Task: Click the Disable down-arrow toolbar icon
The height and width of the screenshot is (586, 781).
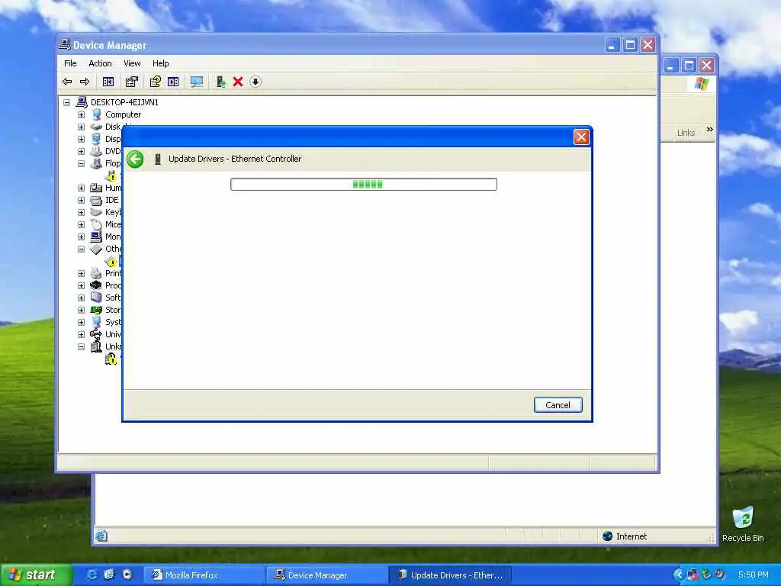Action: (x=255, y=82)
